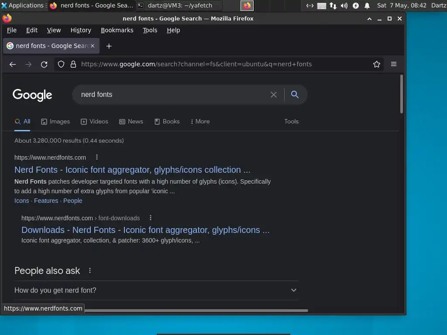The width and height of the screenshot is (447, 335).
Task: Click the Firefox address bar URL
Action: tap(196, 65)
